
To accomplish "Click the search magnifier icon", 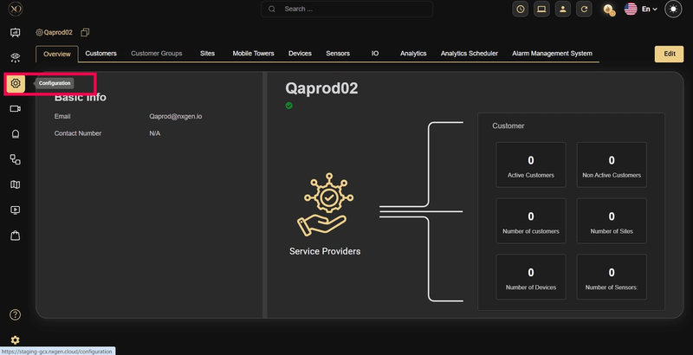I will point(272,9).
